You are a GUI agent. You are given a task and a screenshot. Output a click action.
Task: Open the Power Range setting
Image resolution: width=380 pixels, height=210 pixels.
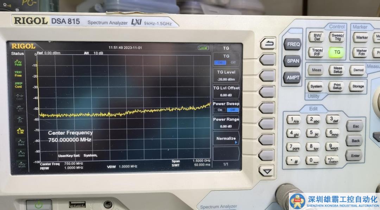[226, 123]
